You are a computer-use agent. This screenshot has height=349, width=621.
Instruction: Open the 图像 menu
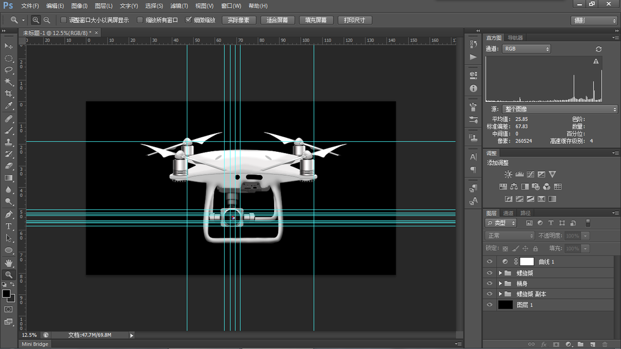[79, 6]
